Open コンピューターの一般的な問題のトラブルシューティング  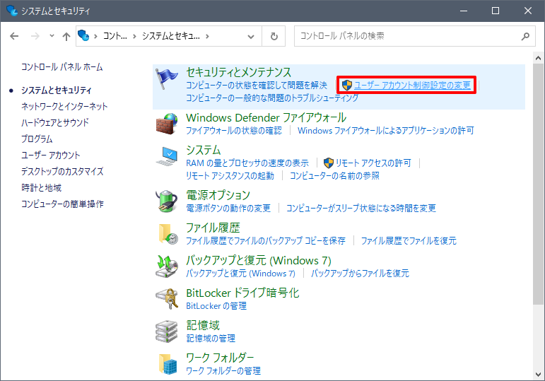point(272,98)
